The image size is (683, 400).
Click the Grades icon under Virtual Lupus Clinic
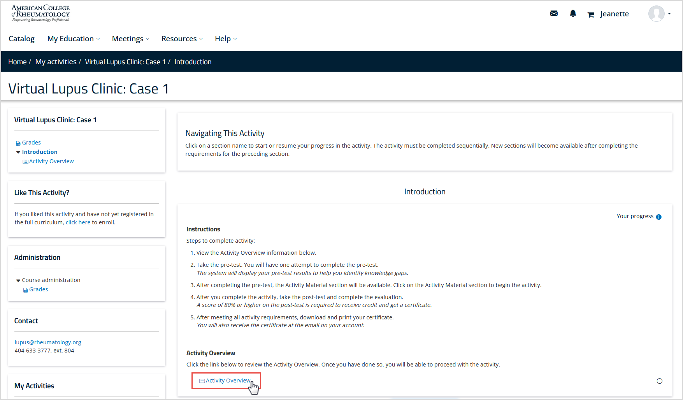pyautogui.click(x=18, y=143)
